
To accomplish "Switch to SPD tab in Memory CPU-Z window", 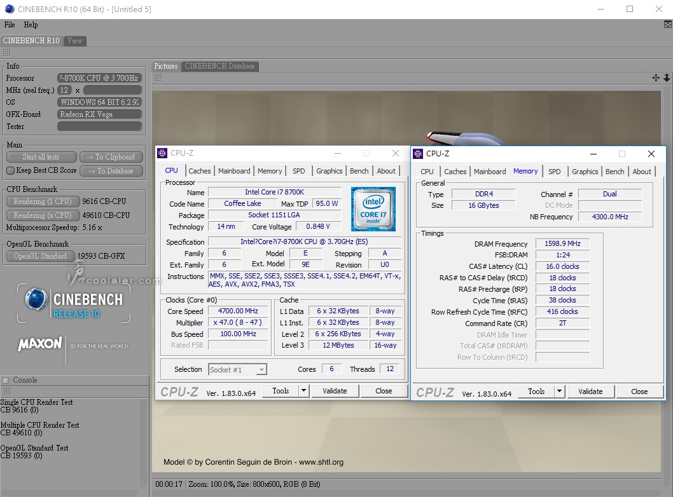I will [555, 172].
